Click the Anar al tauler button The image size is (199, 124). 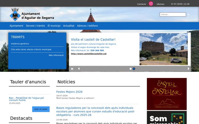pos(41,109)
